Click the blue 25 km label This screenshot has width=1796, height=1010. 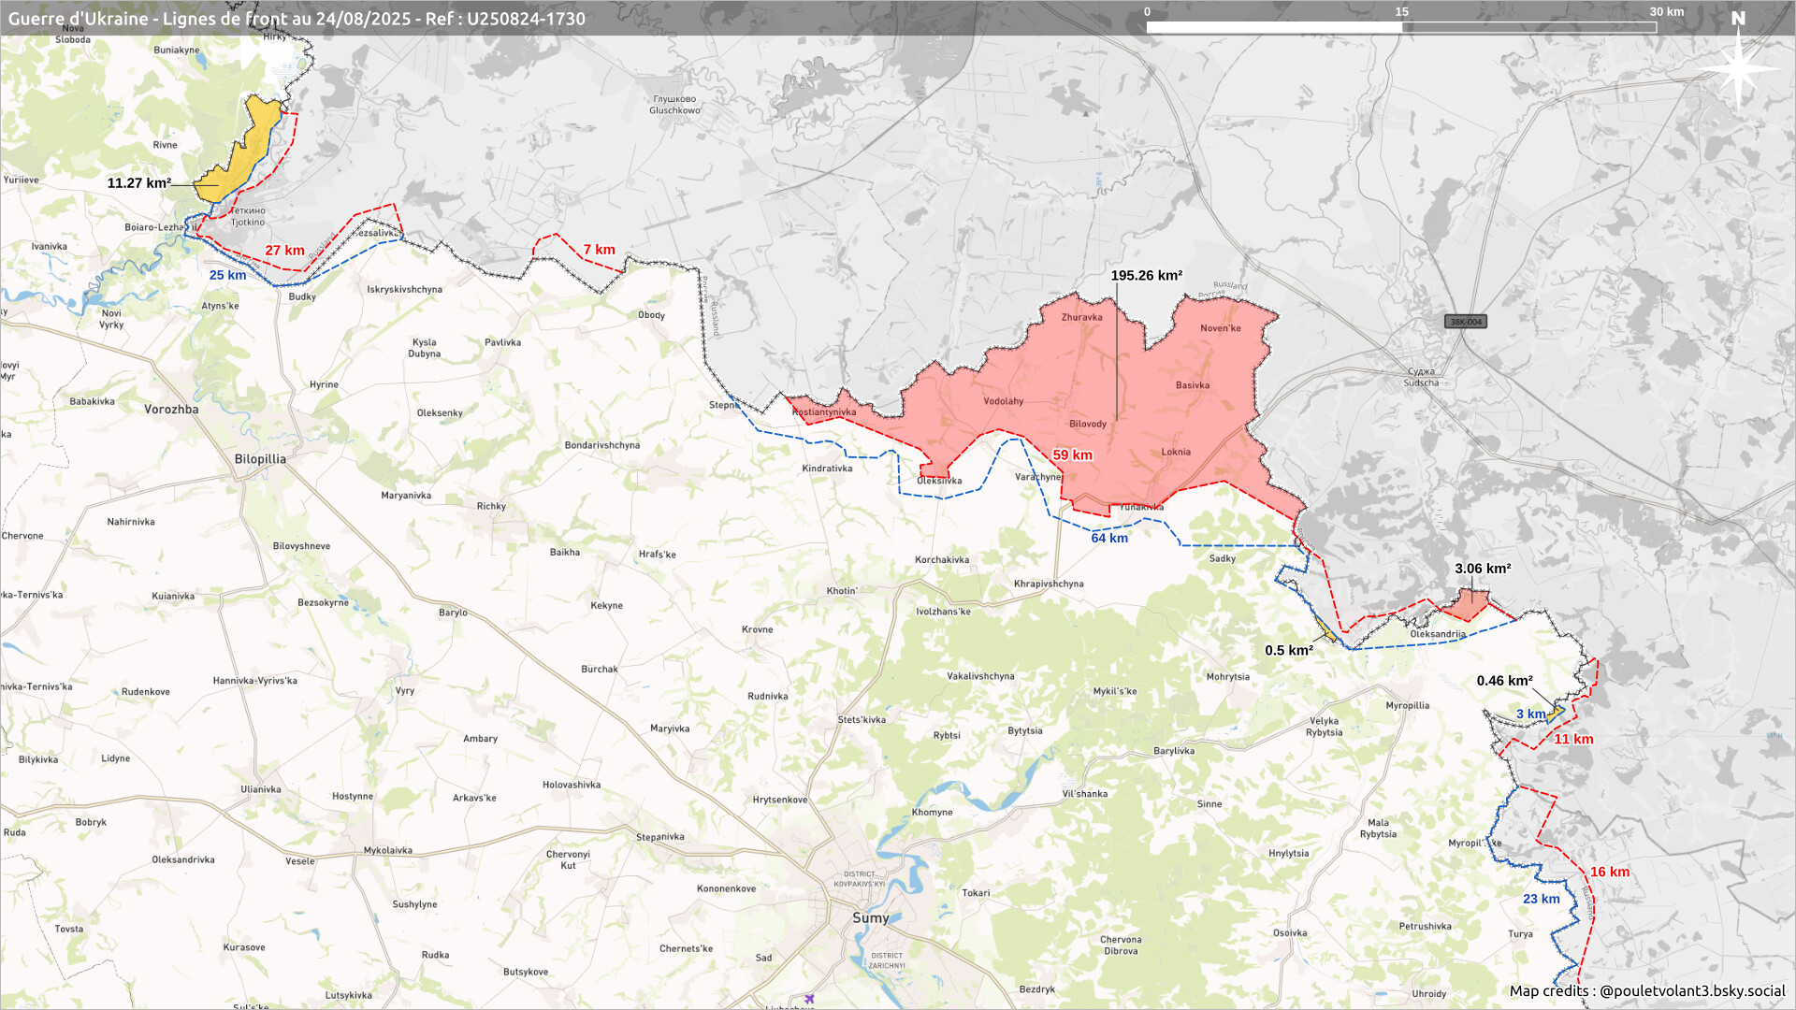tap(227, 275)
